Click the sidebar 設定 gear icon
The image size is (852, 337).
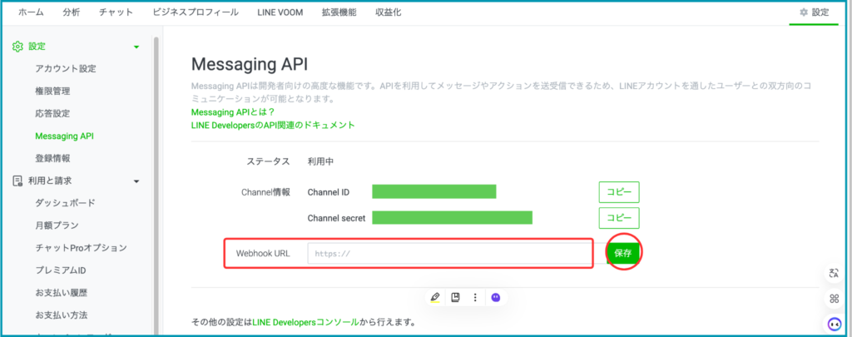pos(17,47)
